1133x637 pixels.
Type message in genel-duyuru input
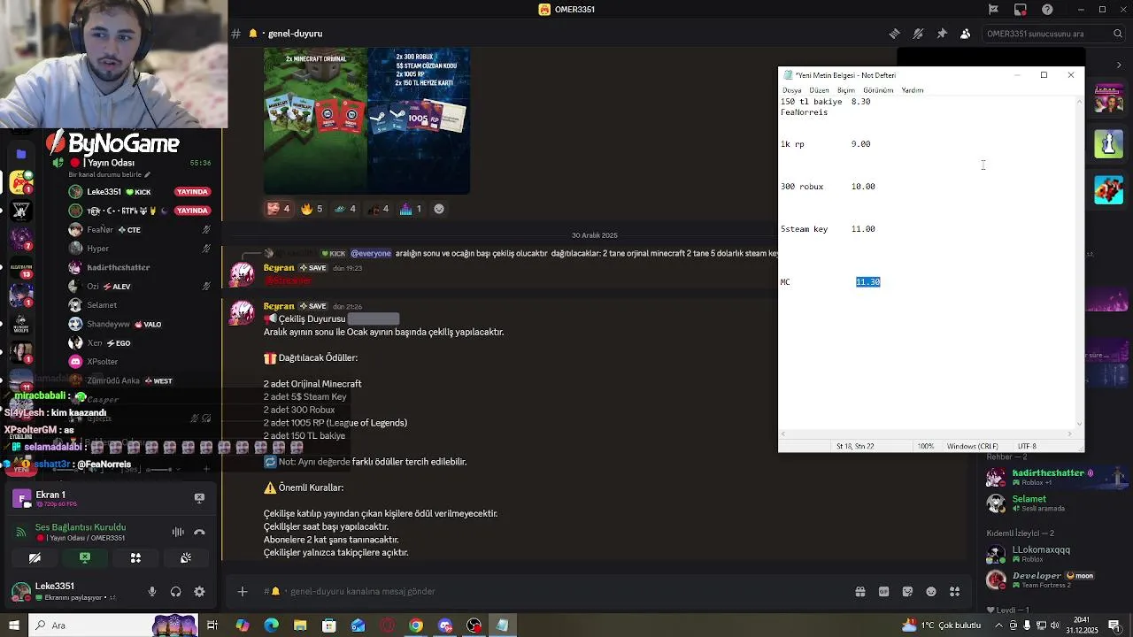pos(549,591)
